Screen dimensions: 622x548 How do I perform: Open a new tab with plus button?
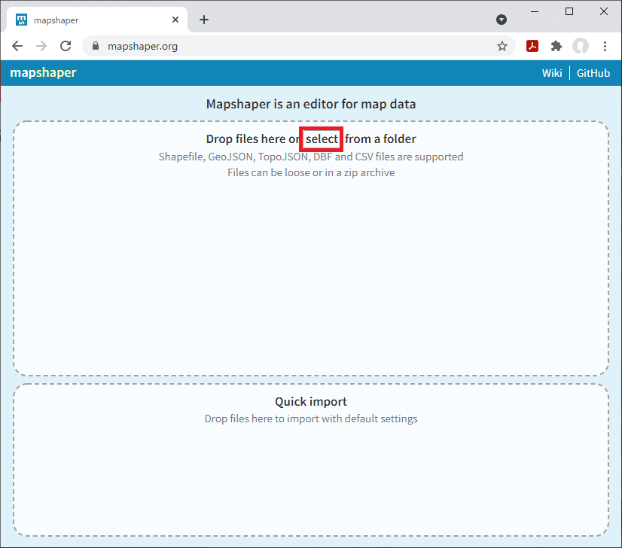[x=204, y=20]
